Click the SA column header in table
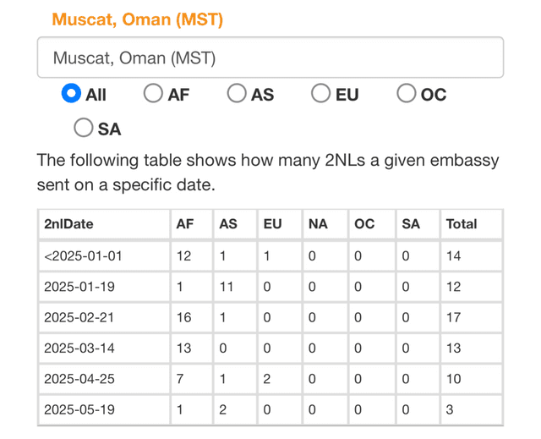The image size is (541, 439). tap(418, 224)
